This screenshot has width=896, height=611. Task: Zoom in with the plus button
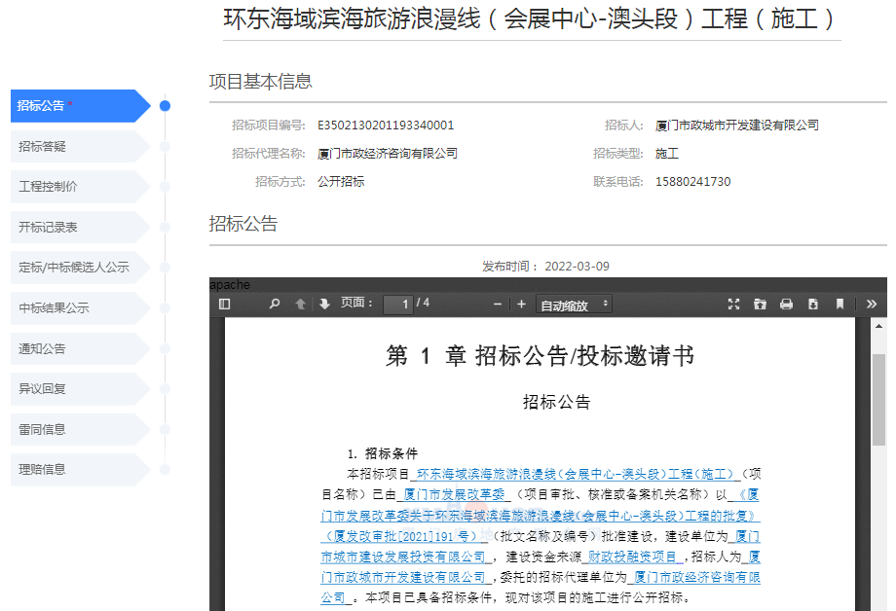(x=521, y=305)
